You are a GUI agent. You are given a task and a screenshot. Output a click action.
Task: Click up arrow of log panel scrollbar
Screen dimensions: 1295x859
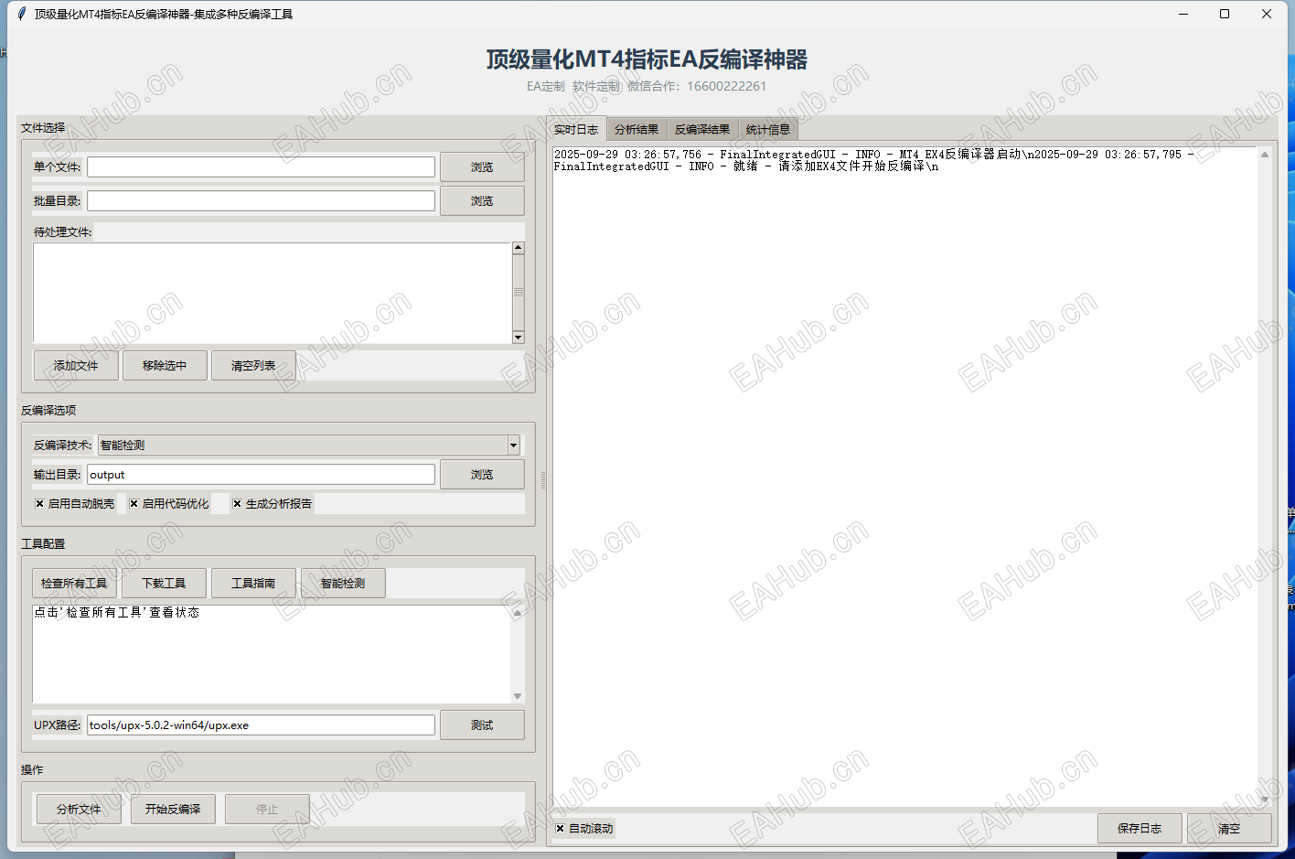pyautogui.click(x=1265, y=155)
